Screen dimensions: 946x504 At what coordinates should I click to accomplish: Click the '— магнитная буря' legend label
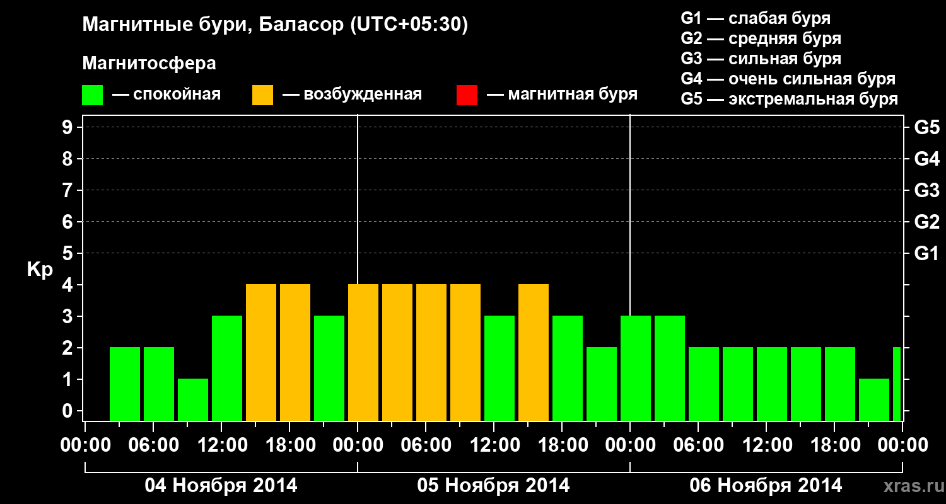(562, 95)
